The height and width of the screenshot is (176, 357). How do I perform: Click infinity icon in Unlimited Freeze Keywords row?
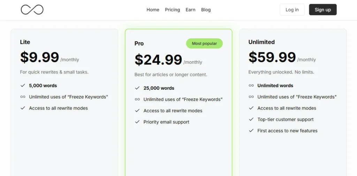(251, 97)
